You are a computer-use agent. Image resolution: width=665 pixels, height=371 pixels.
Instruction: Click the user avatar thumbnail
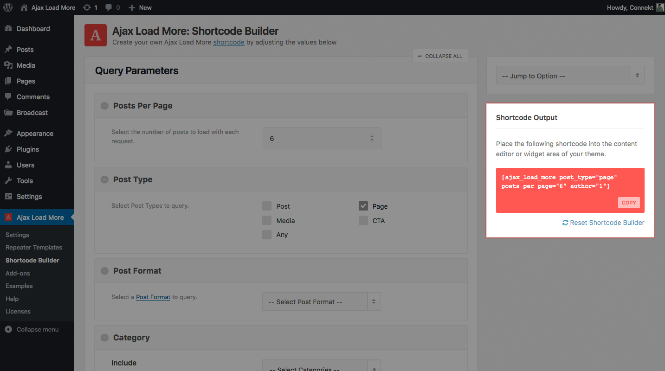(x=660, y=7)
